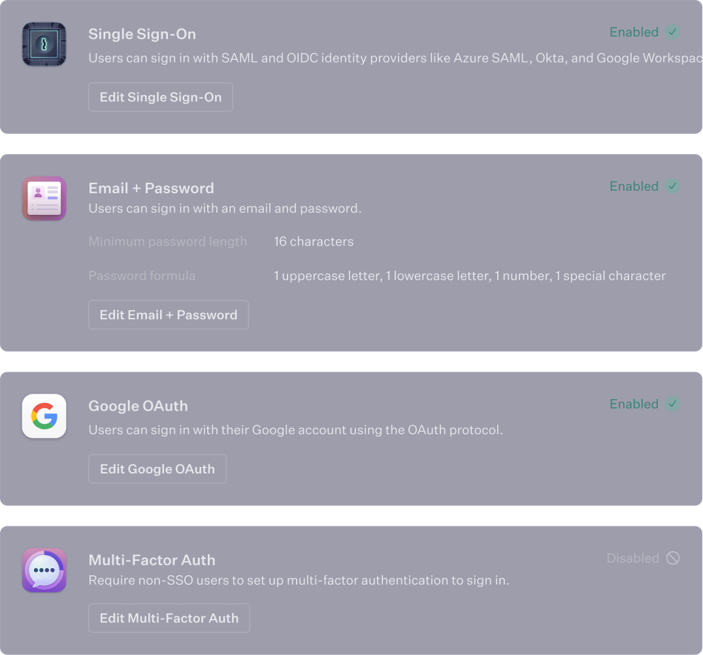This screenshot has width=703, height=655.
Task: Click the Enabled checkmark for Email + Password
Action: [672, 185]
